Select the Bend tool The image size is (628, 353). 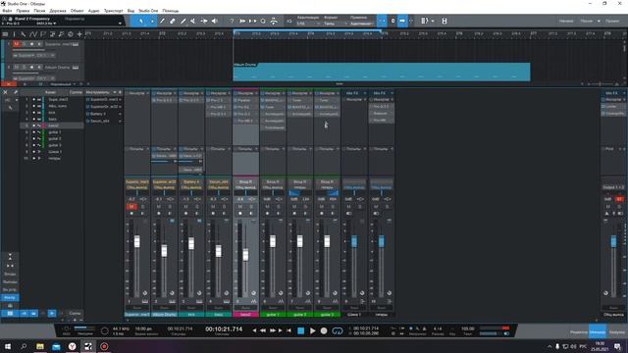click(x=204, y=21)
